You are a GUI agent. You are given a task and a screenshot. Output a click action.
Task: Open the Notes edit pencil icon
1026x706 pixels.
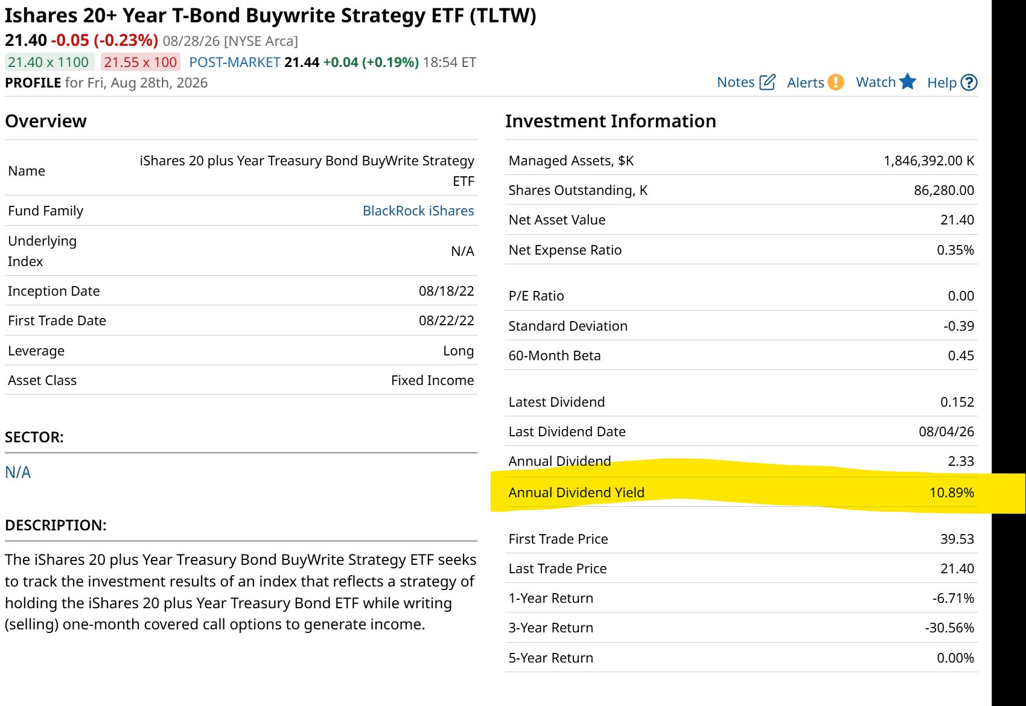767,82
